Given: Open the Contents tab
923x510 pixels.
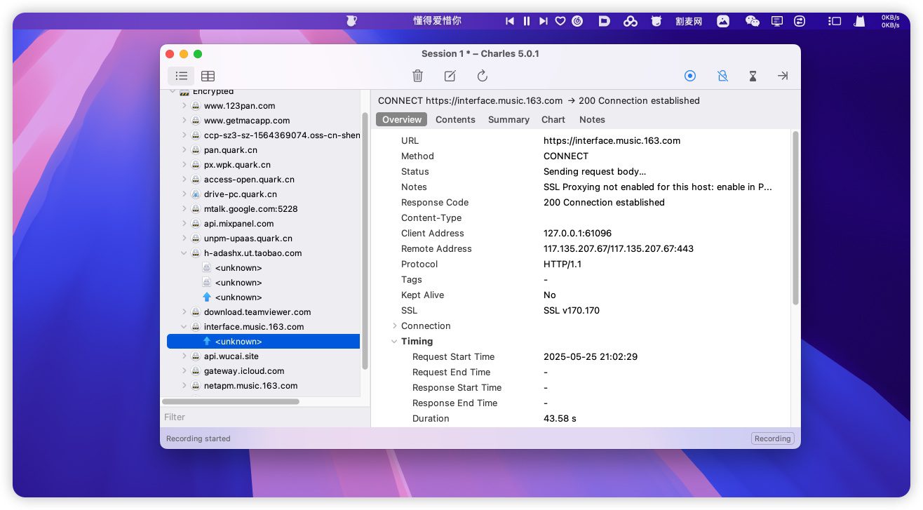Looking at the screenshot, I should point(455,119).
